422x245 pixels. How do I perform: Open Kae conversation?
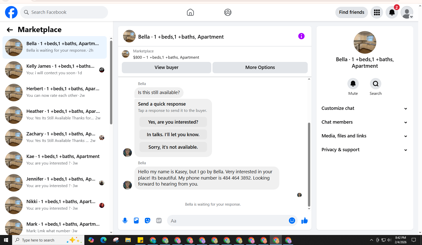pyautogui.click(x=55, y=160)
